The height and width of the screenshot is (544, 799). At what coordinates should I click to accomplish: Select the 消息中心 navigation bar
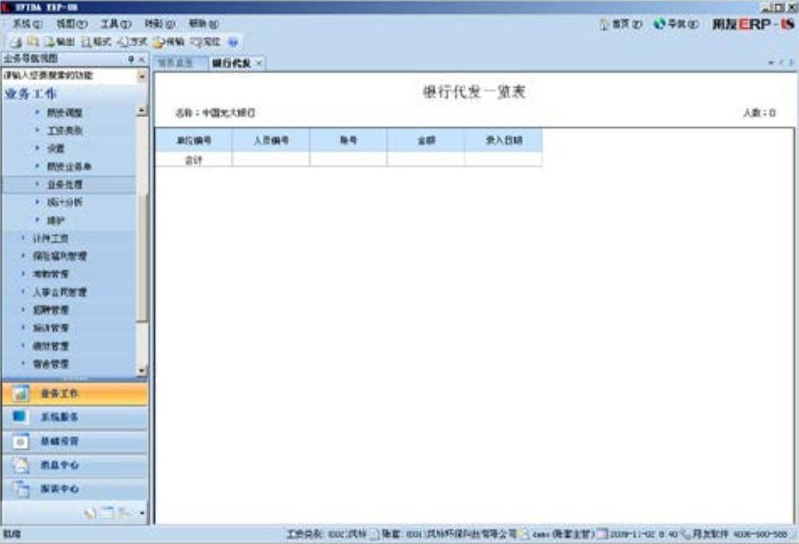(75, 465)
